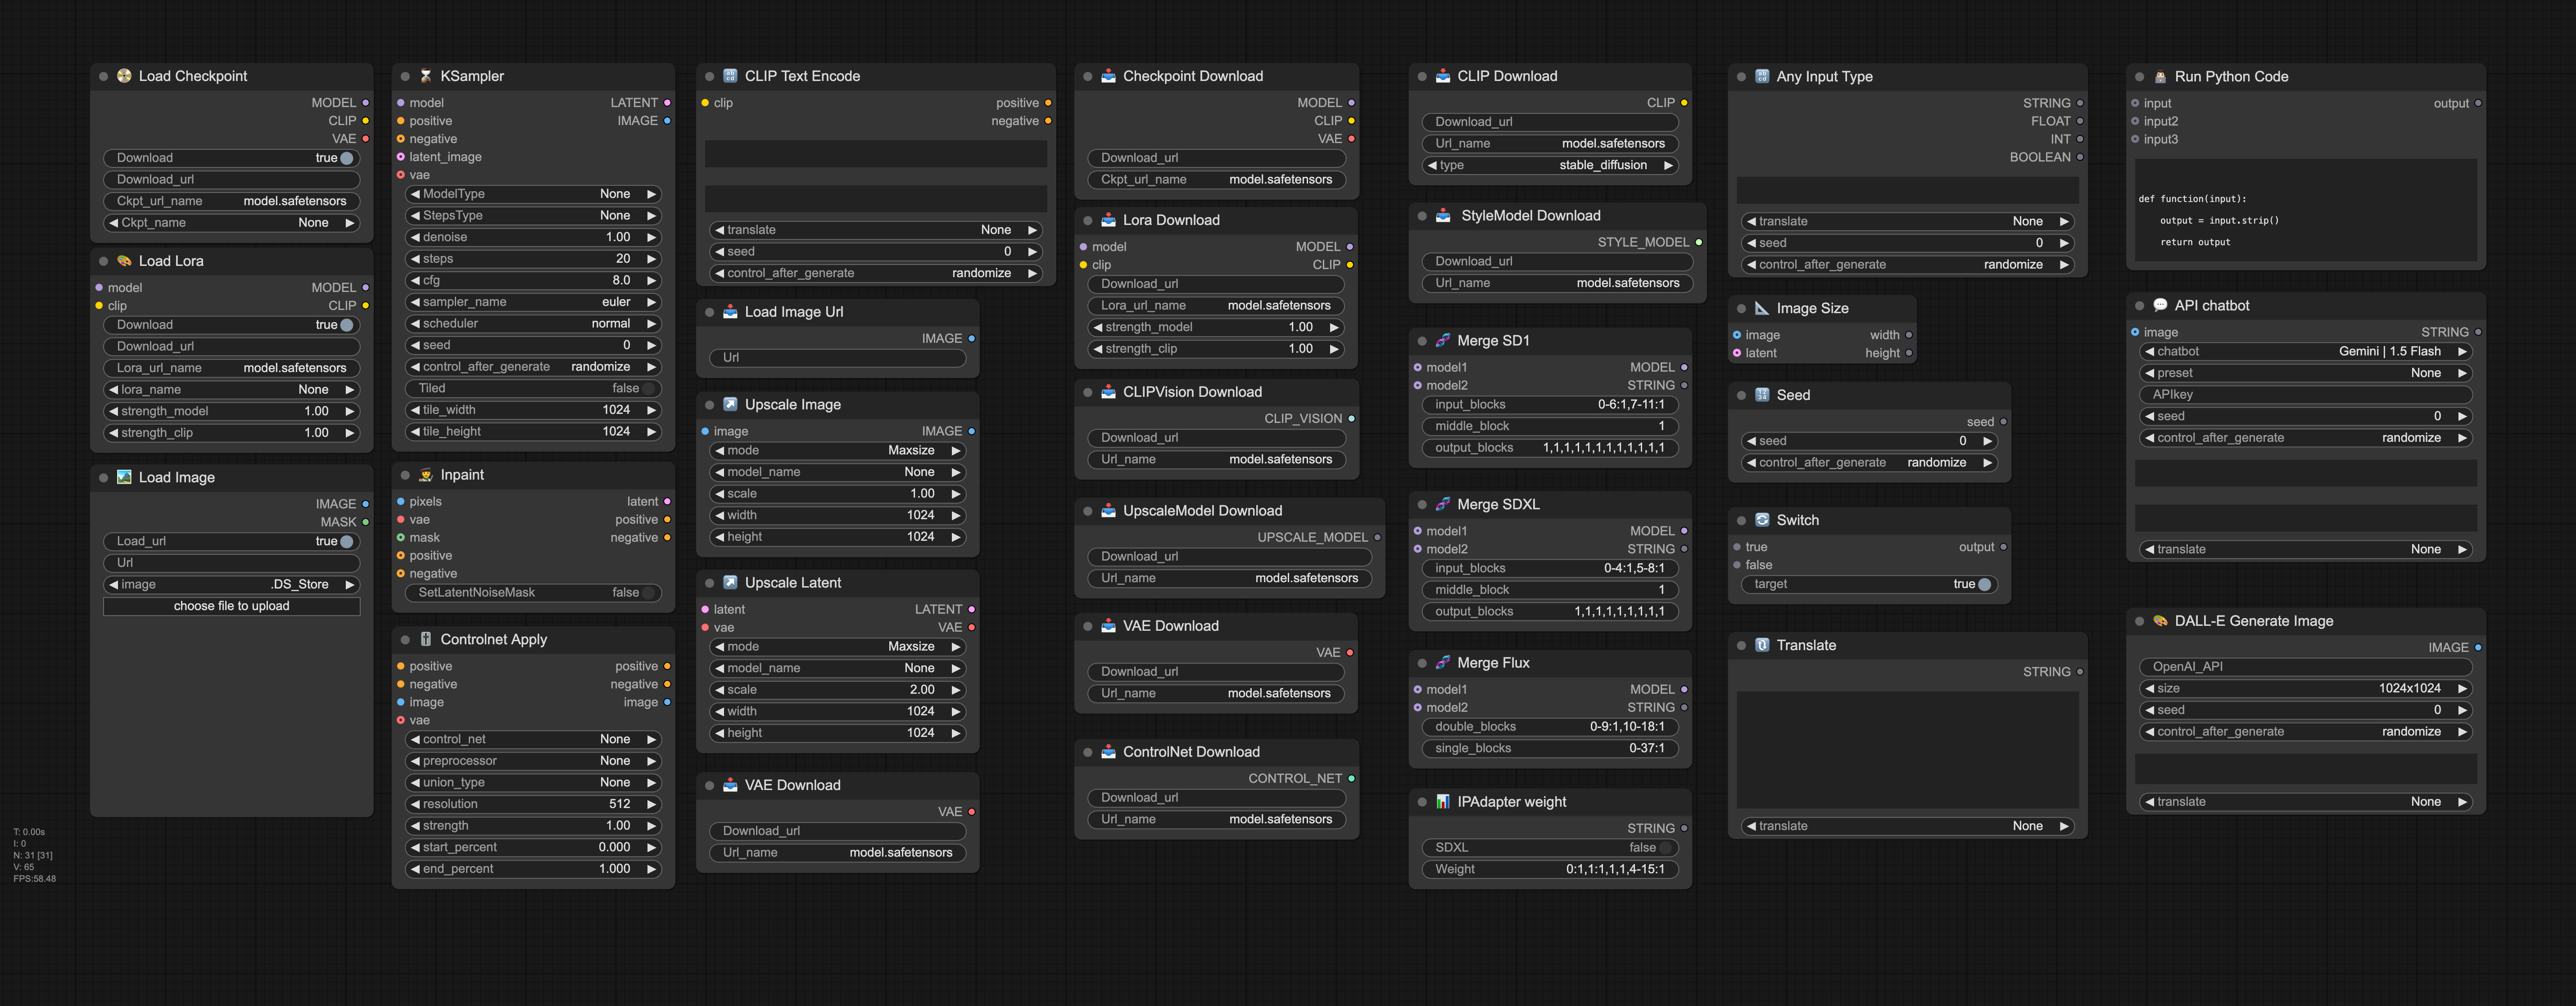Toggle the target switch in Switch node
The height and width of the screenshot is (1006, 2576).
click(1984, 584)
